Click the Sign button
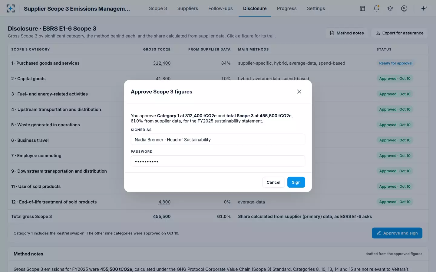The width and height of the screenshot is (436, 272). [296, 182]
